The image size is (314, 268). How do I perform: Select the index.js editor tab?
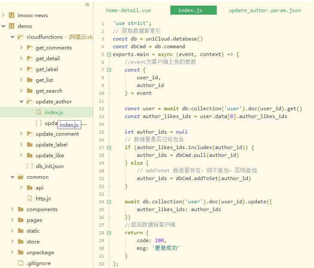(194, 10)
